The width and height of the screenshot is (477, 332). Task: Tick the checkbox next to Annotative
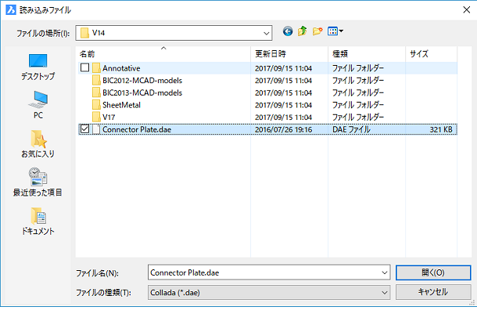click(x=85, y=67)
